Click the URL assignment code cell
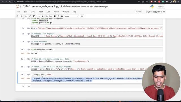The width and height of the screenshot is (181, 102). [x=97, y=28]
